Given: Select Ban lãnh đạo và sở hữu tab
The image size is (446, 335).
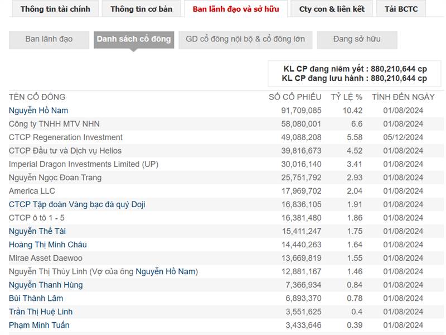Looking at the screenshot, I should point(235,9).
